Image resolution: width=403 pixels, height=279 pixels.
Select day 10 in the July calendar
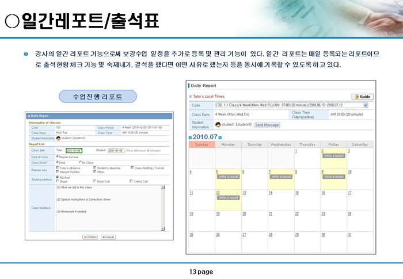click(349, 172)
